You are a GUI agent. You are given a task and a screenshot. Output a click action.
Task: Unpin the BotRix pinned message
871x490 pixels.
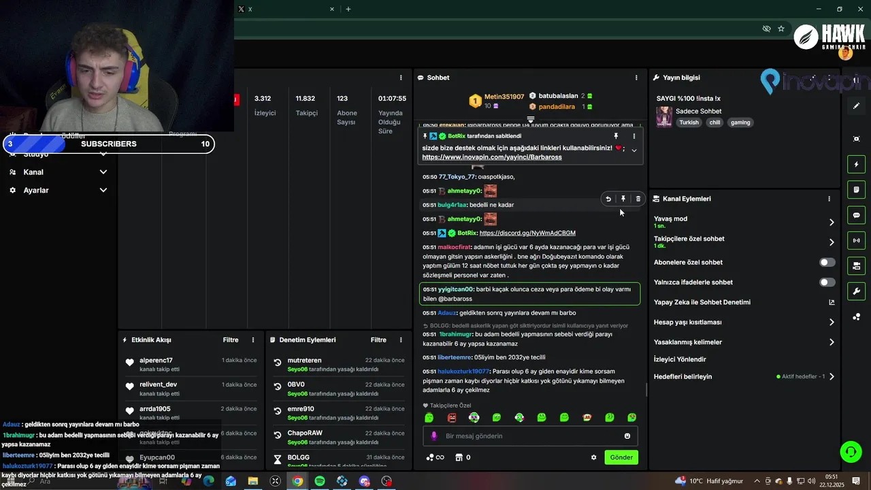click(617, 136)
